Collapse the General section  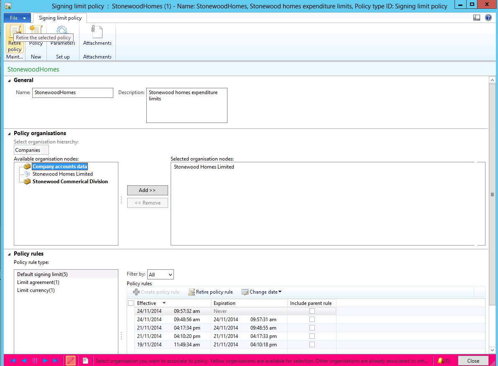[x=9, y=81]
